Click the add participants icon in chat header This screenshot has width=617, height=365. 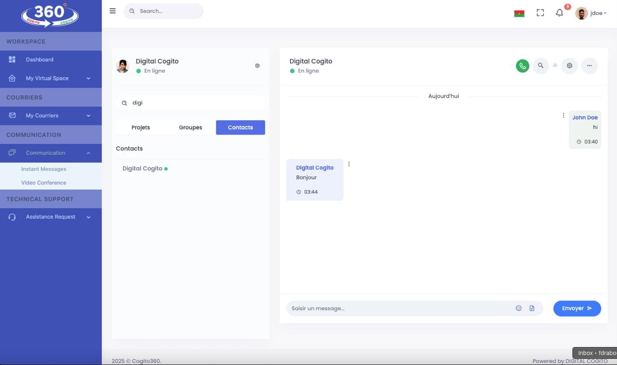[x=555, y=65]
